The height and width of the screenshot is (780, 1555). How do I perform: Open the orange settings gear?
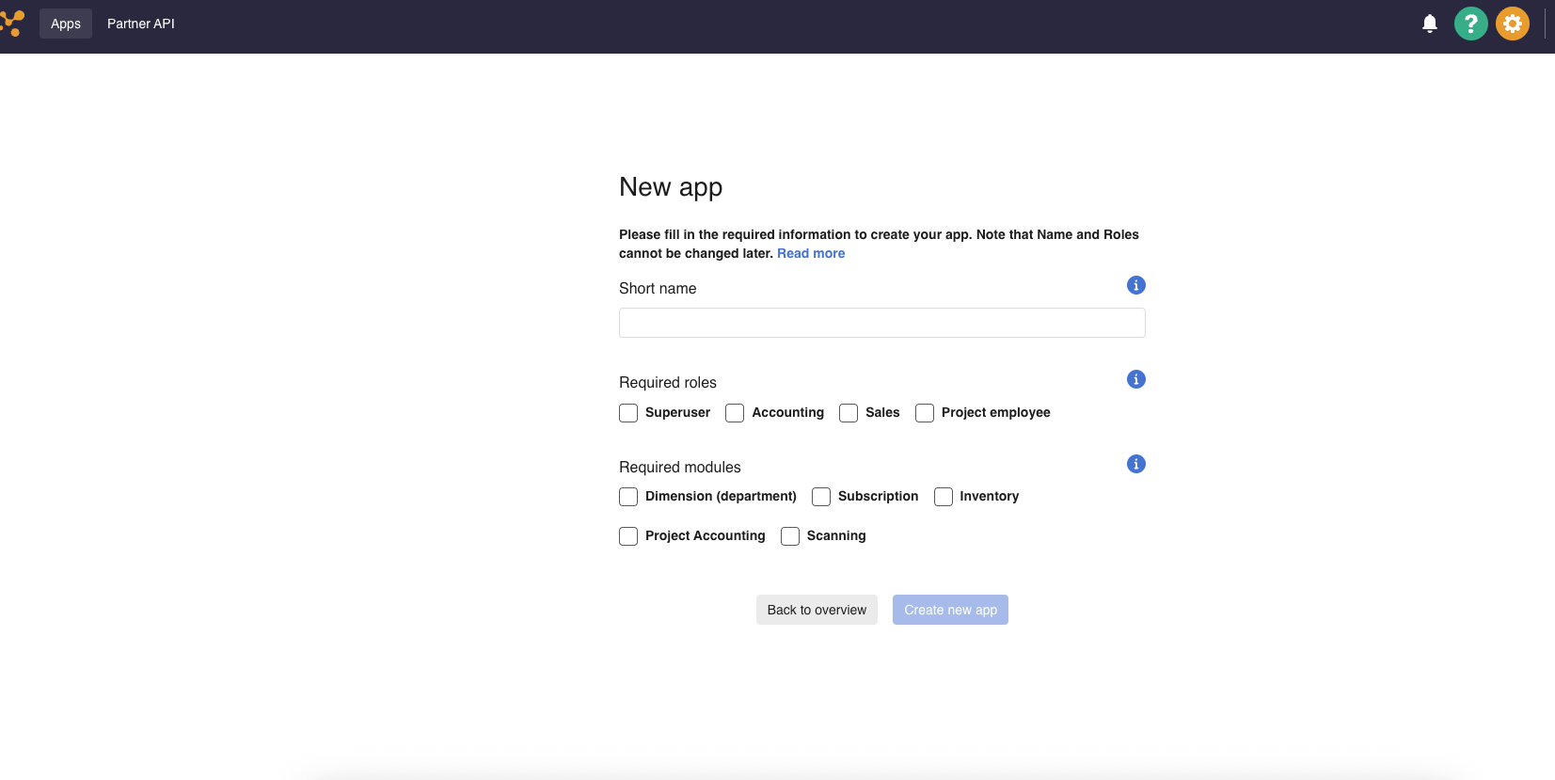pos(1512,24)
